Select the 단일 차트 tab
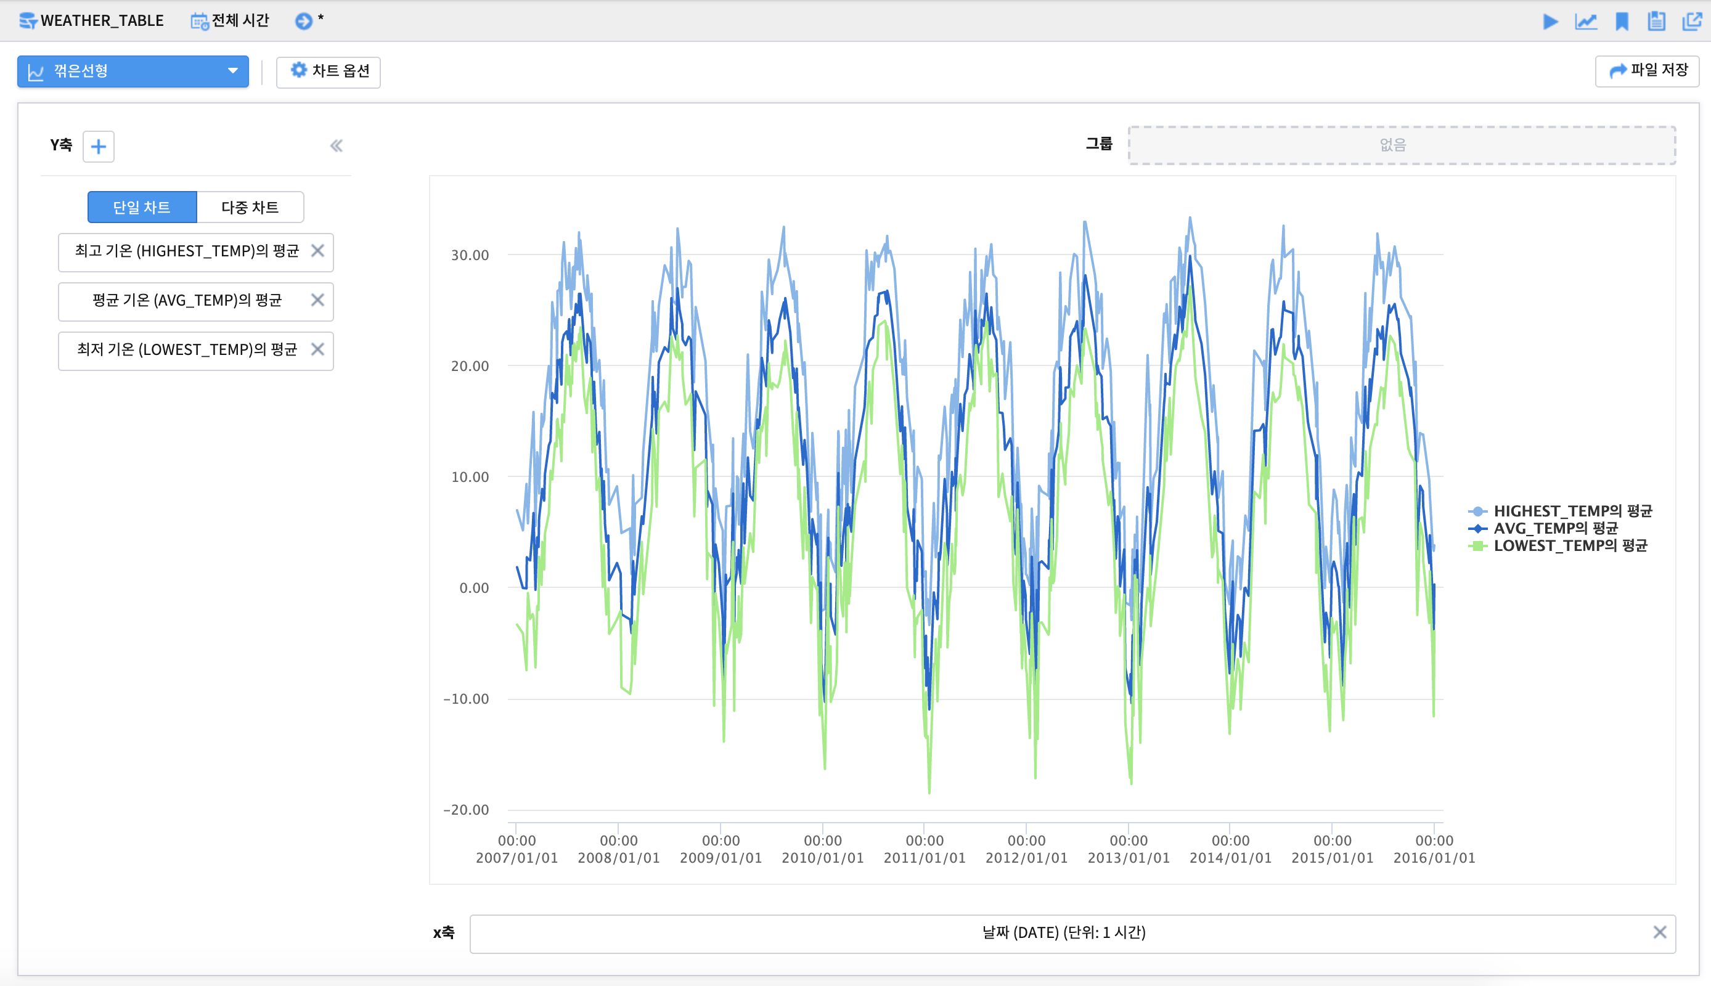Image resolution: width=1711 pixels, height=986 pixels. 142,207
